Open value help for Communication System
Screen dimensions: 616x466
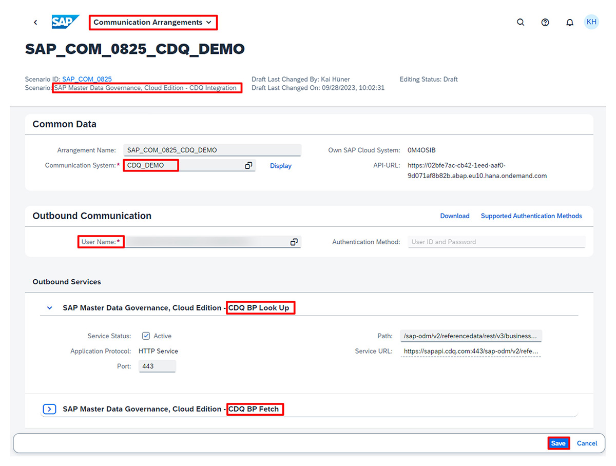tap(248, 165)
